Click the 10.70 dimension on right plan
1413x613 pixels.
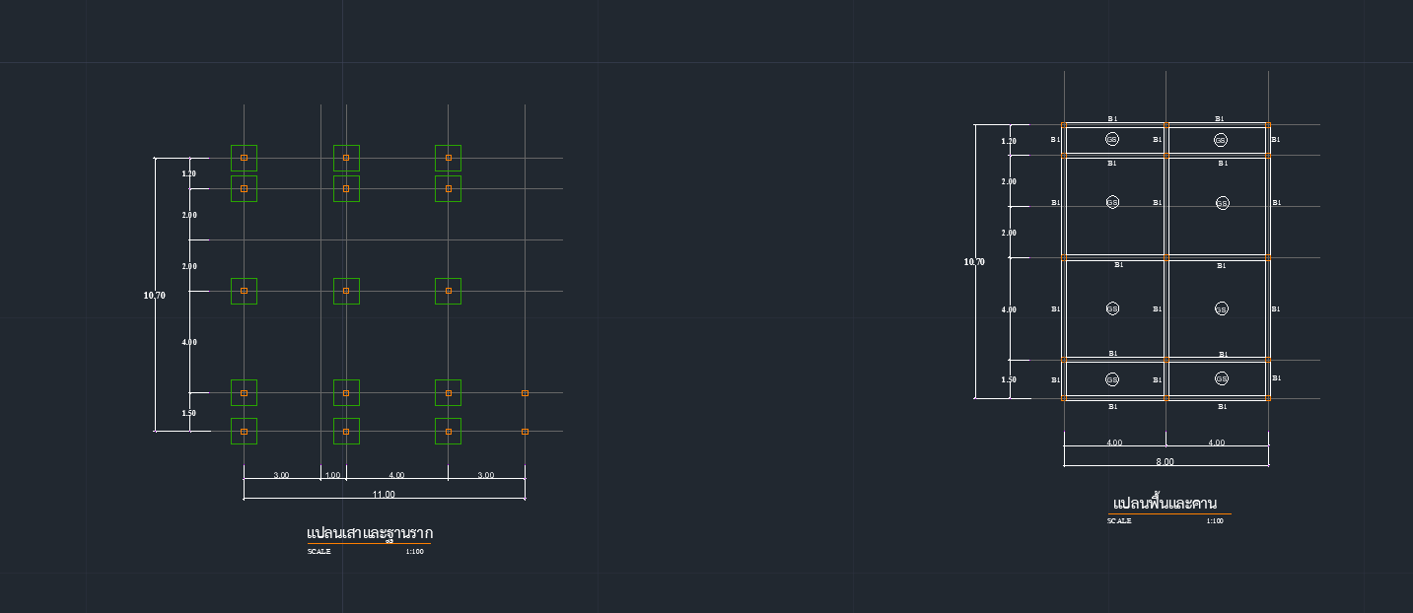pos(974,261)
